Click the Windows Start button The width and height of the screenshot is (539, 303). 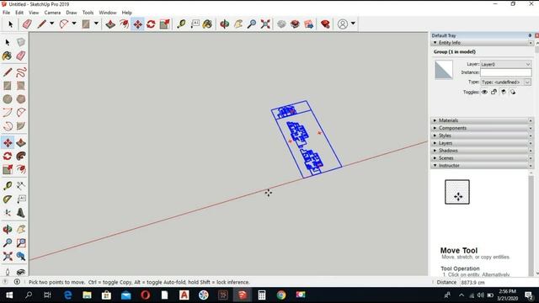9,295
